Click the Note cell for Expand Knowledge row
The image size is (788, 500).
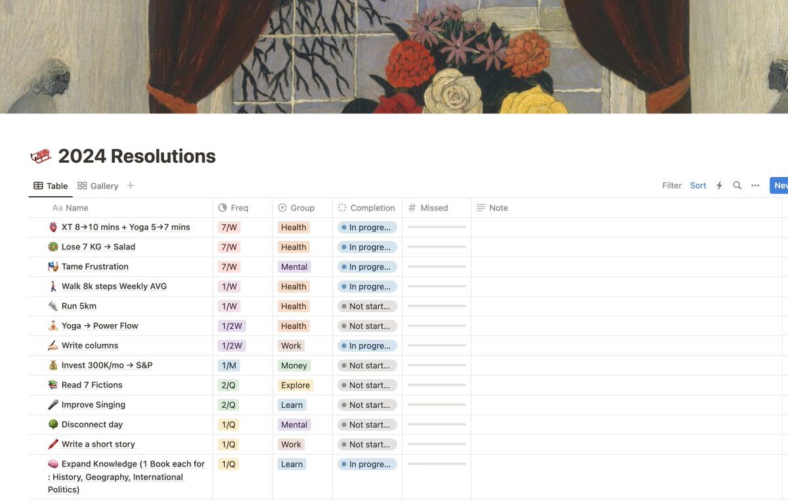tap(626, 476)
